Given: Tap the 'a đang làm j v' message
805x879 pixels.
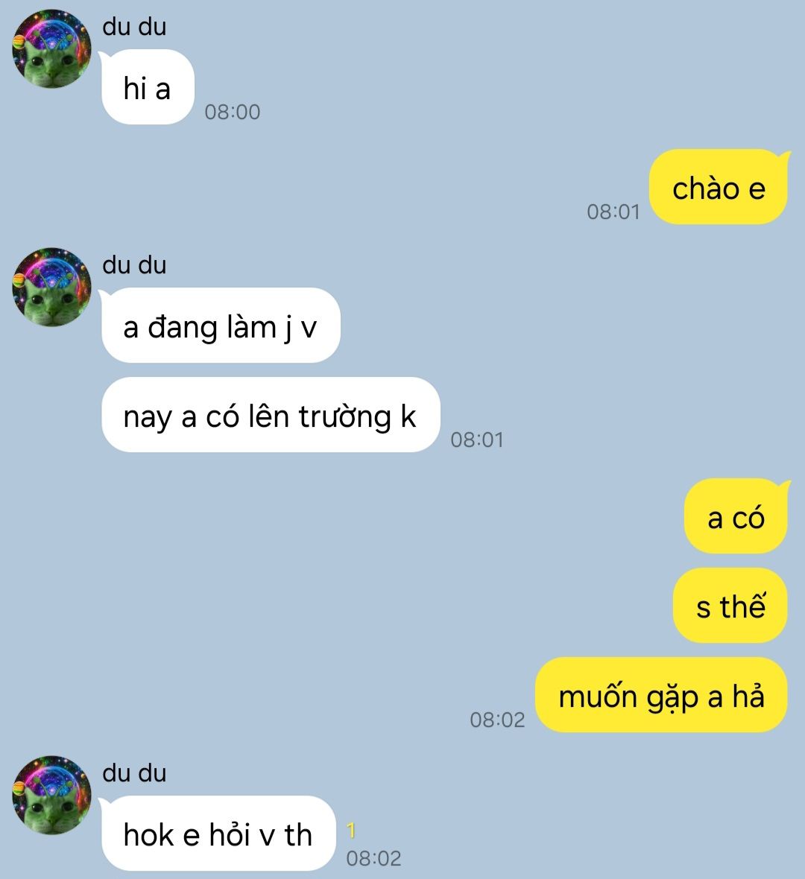Looking at the screenshot, I should click(x=220, y=326).
